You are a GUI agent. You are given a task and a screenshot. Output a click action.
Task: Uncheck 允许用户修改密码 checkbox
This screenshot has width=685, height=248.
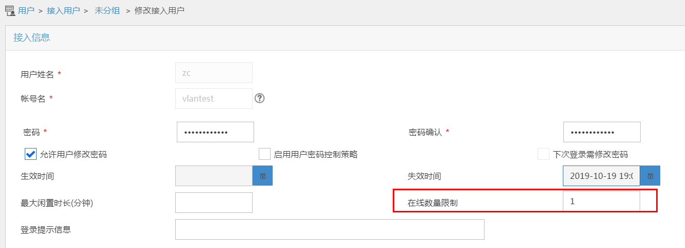coord(30,154)
